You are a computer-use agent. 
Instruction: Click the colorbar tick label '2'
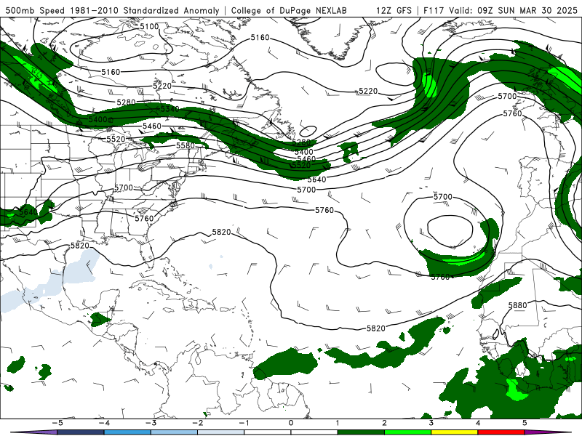click(384, 423)
